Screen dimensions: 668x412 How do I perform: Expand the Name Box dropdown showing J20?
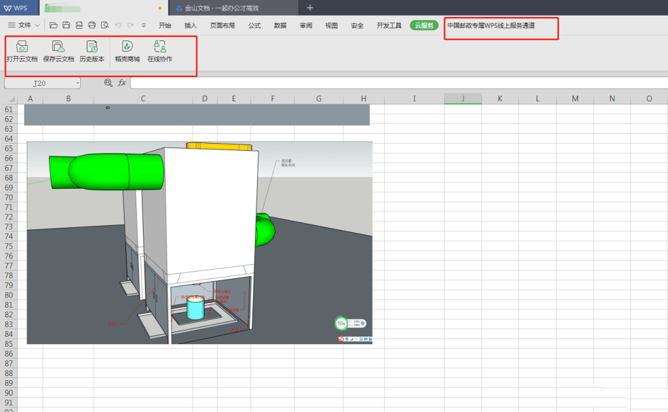click(78, 84)
